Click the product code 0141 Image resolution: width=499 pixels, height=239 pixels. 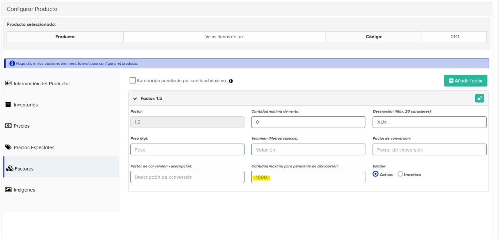click(x=455, y=37)
